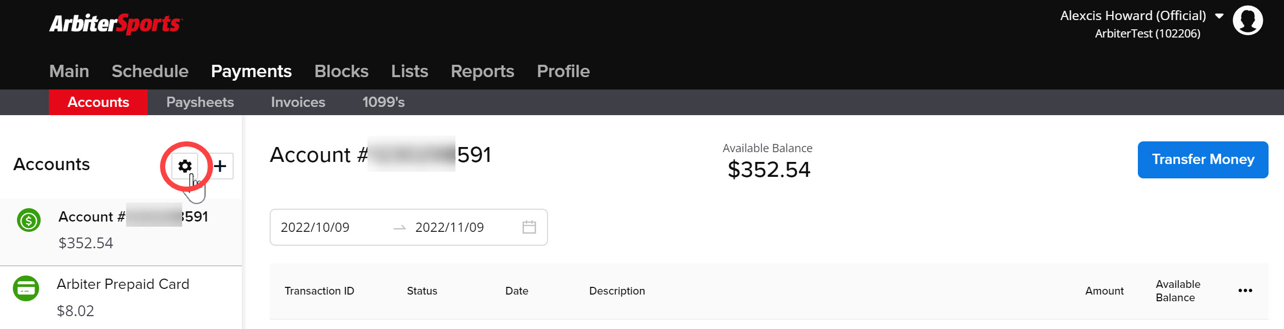
Task: Click the green dollar account icon
Action: (x=29, y=220)
